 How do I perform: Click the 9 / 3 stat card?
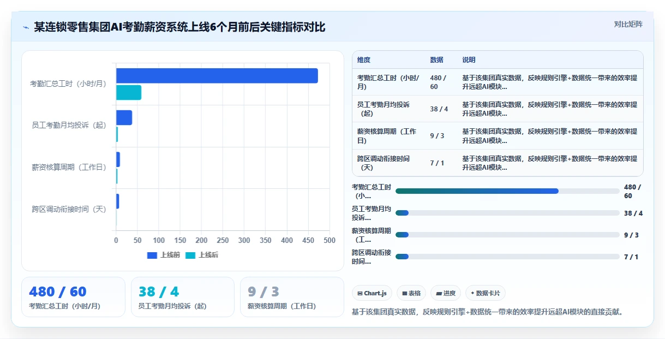pyautogui.click(x=292, y=297)
